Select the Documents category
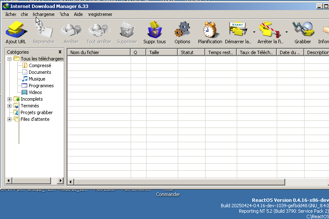 [x=40, y=72]
